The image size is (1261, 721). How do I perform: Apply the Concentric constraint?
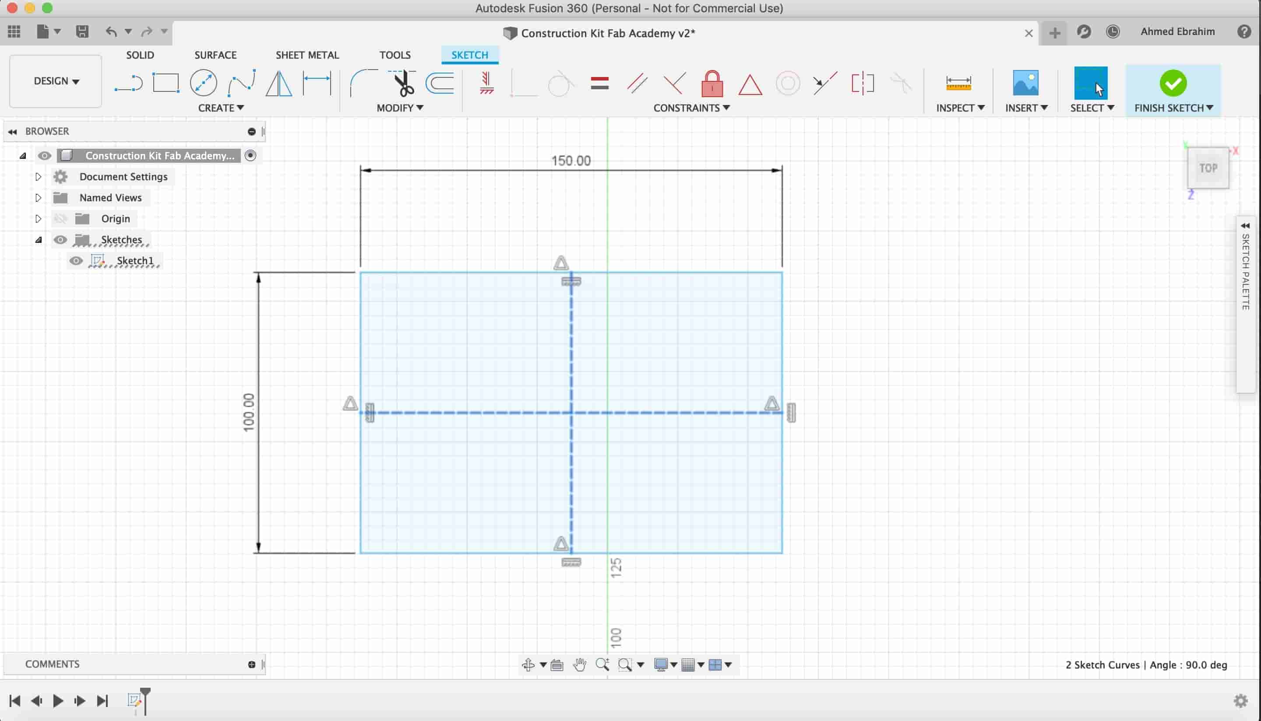[787, 83]
